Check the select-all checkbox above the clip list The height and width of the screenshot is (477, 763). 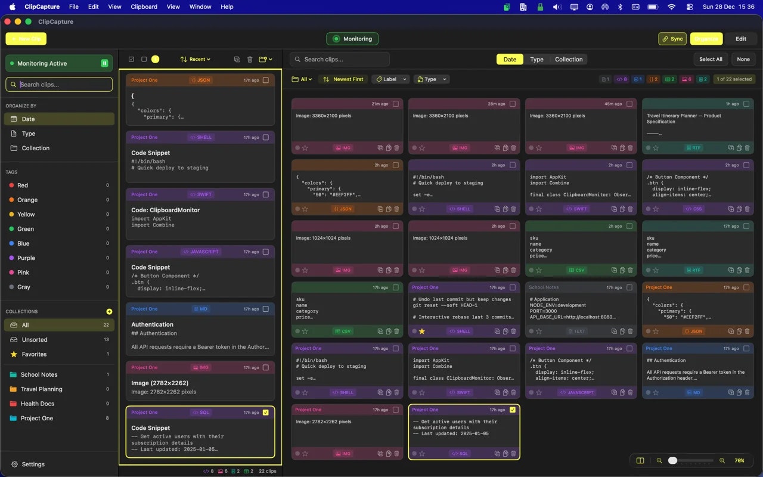point(132,59)
